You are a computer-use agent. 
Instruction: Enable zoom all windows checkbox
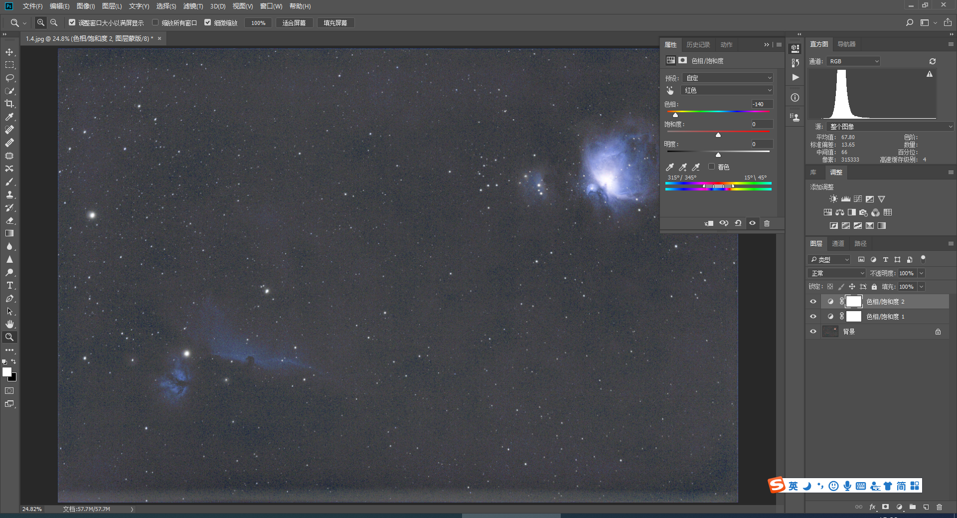pos(155,22)
